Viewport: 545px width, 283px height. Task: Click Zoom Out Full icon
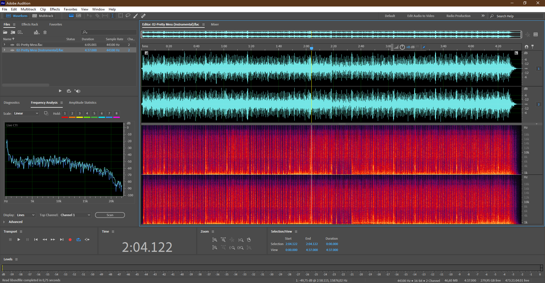(232, 240)
